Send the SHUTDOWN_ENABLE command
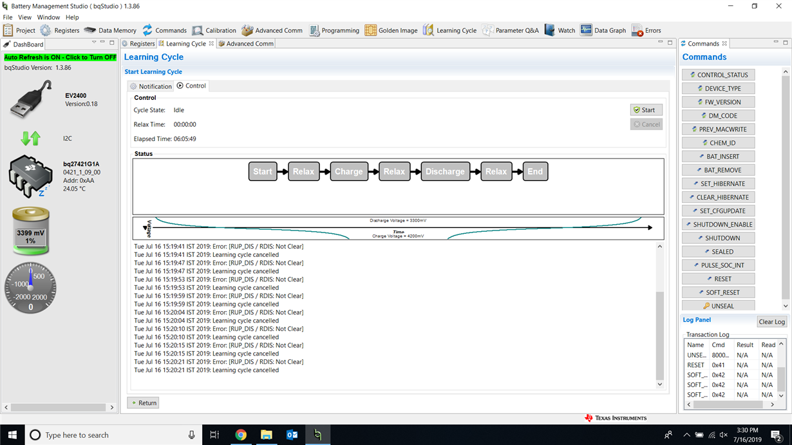 tap(719, 224)
